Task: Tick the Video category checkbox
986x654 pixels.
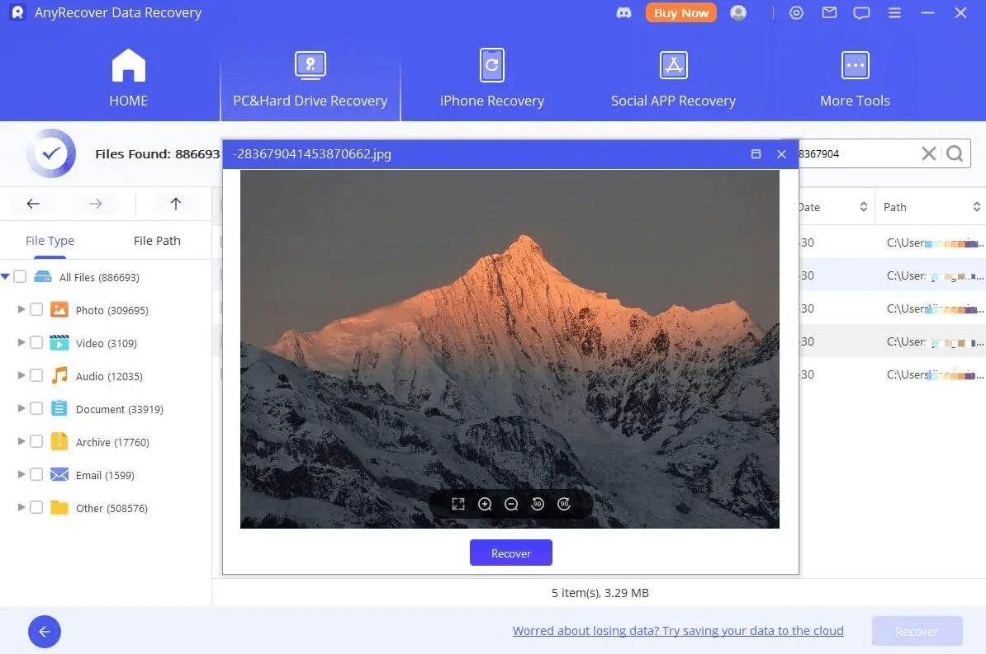Action: point(36,343)
